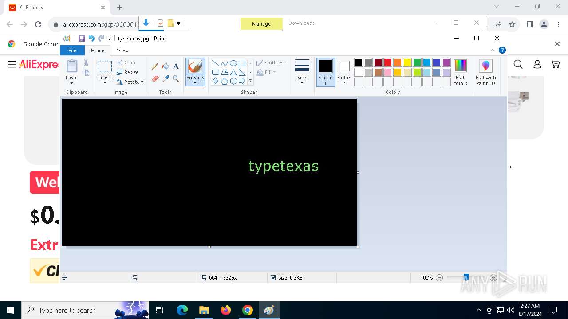This screenshot has width=568, height=319.
Task: Select the Text tool
Action: 176,66
